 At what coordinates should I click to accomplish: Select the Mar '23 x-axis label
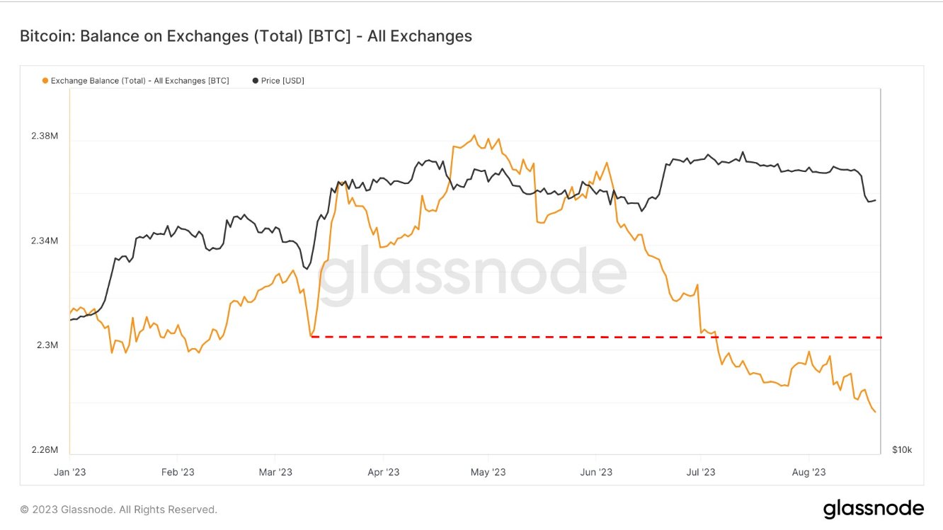pos(276,472)
